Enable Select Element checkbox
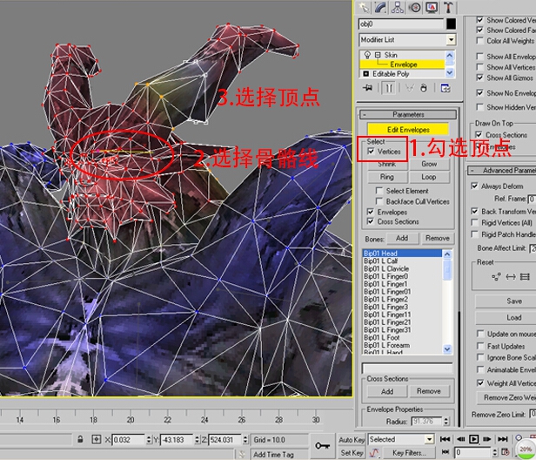Screen dimensions: 536x460 click(379, 190)
